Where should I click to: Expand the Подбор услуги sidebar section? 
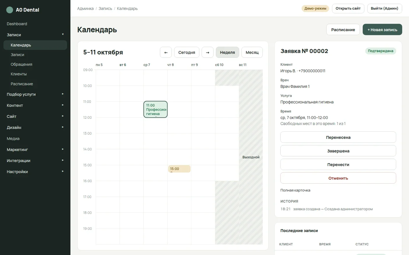pos(35,94)
